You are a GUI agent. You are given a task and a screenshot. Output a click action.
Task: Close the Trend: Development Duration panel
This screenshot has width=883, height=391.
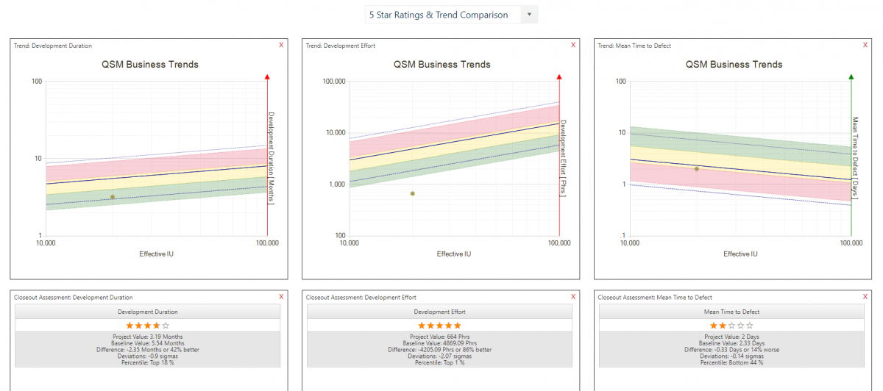[x=281, y=46]
